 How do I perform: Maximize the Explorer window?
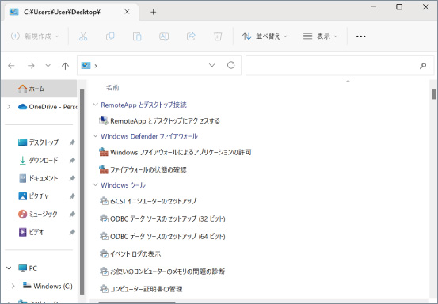(x=399, y=7)
